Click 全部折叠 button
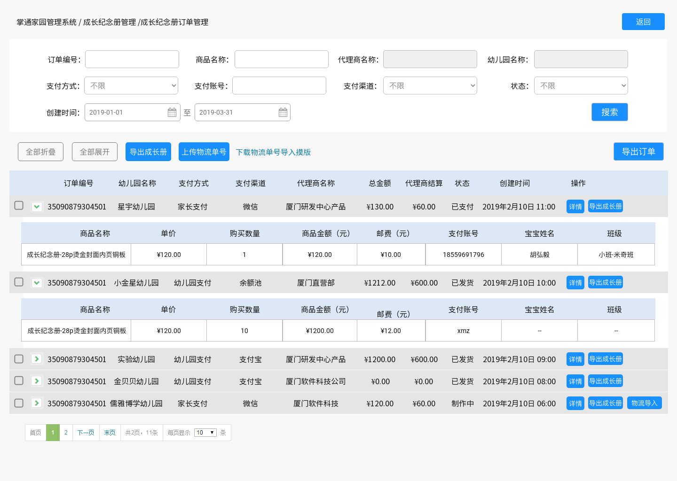 point(40,152)
